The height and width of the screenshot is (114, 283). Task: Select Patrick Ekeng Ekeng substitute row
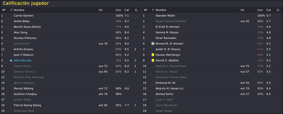pos(71,105)
